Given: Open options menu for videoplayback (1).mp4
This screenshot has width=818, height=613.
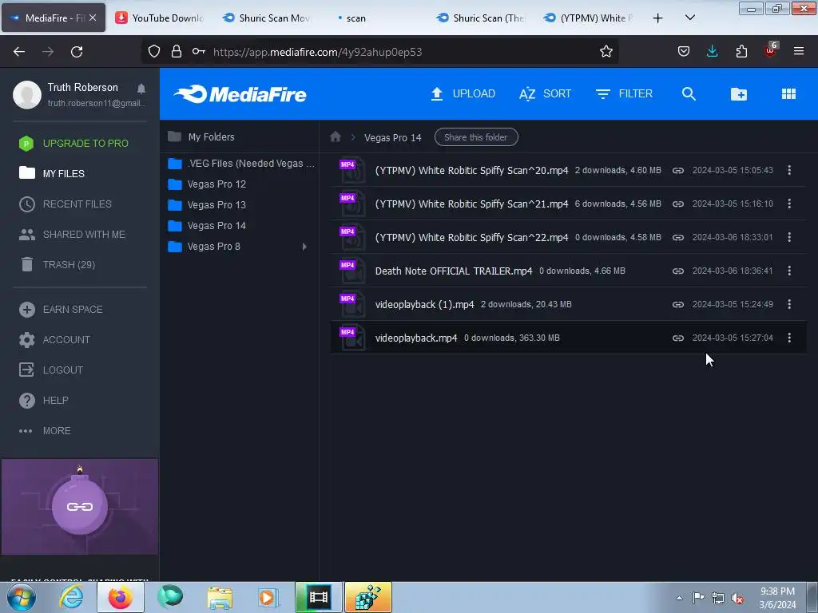Looking at the screenshot, I should point(789,304).
